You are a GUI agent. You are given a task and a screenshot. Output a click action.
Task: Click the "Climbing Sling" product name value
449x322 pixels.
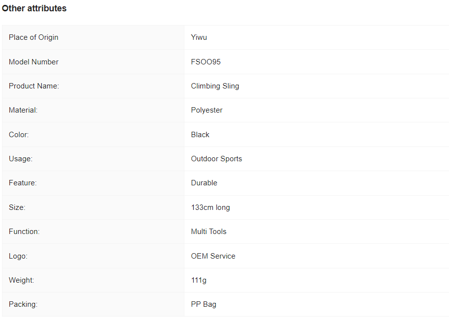coord(215,86)
